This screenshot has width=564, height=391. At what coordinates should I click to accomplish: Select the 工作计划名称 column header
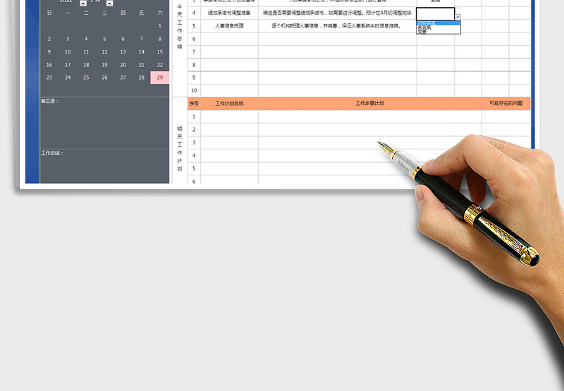(229, 104)
